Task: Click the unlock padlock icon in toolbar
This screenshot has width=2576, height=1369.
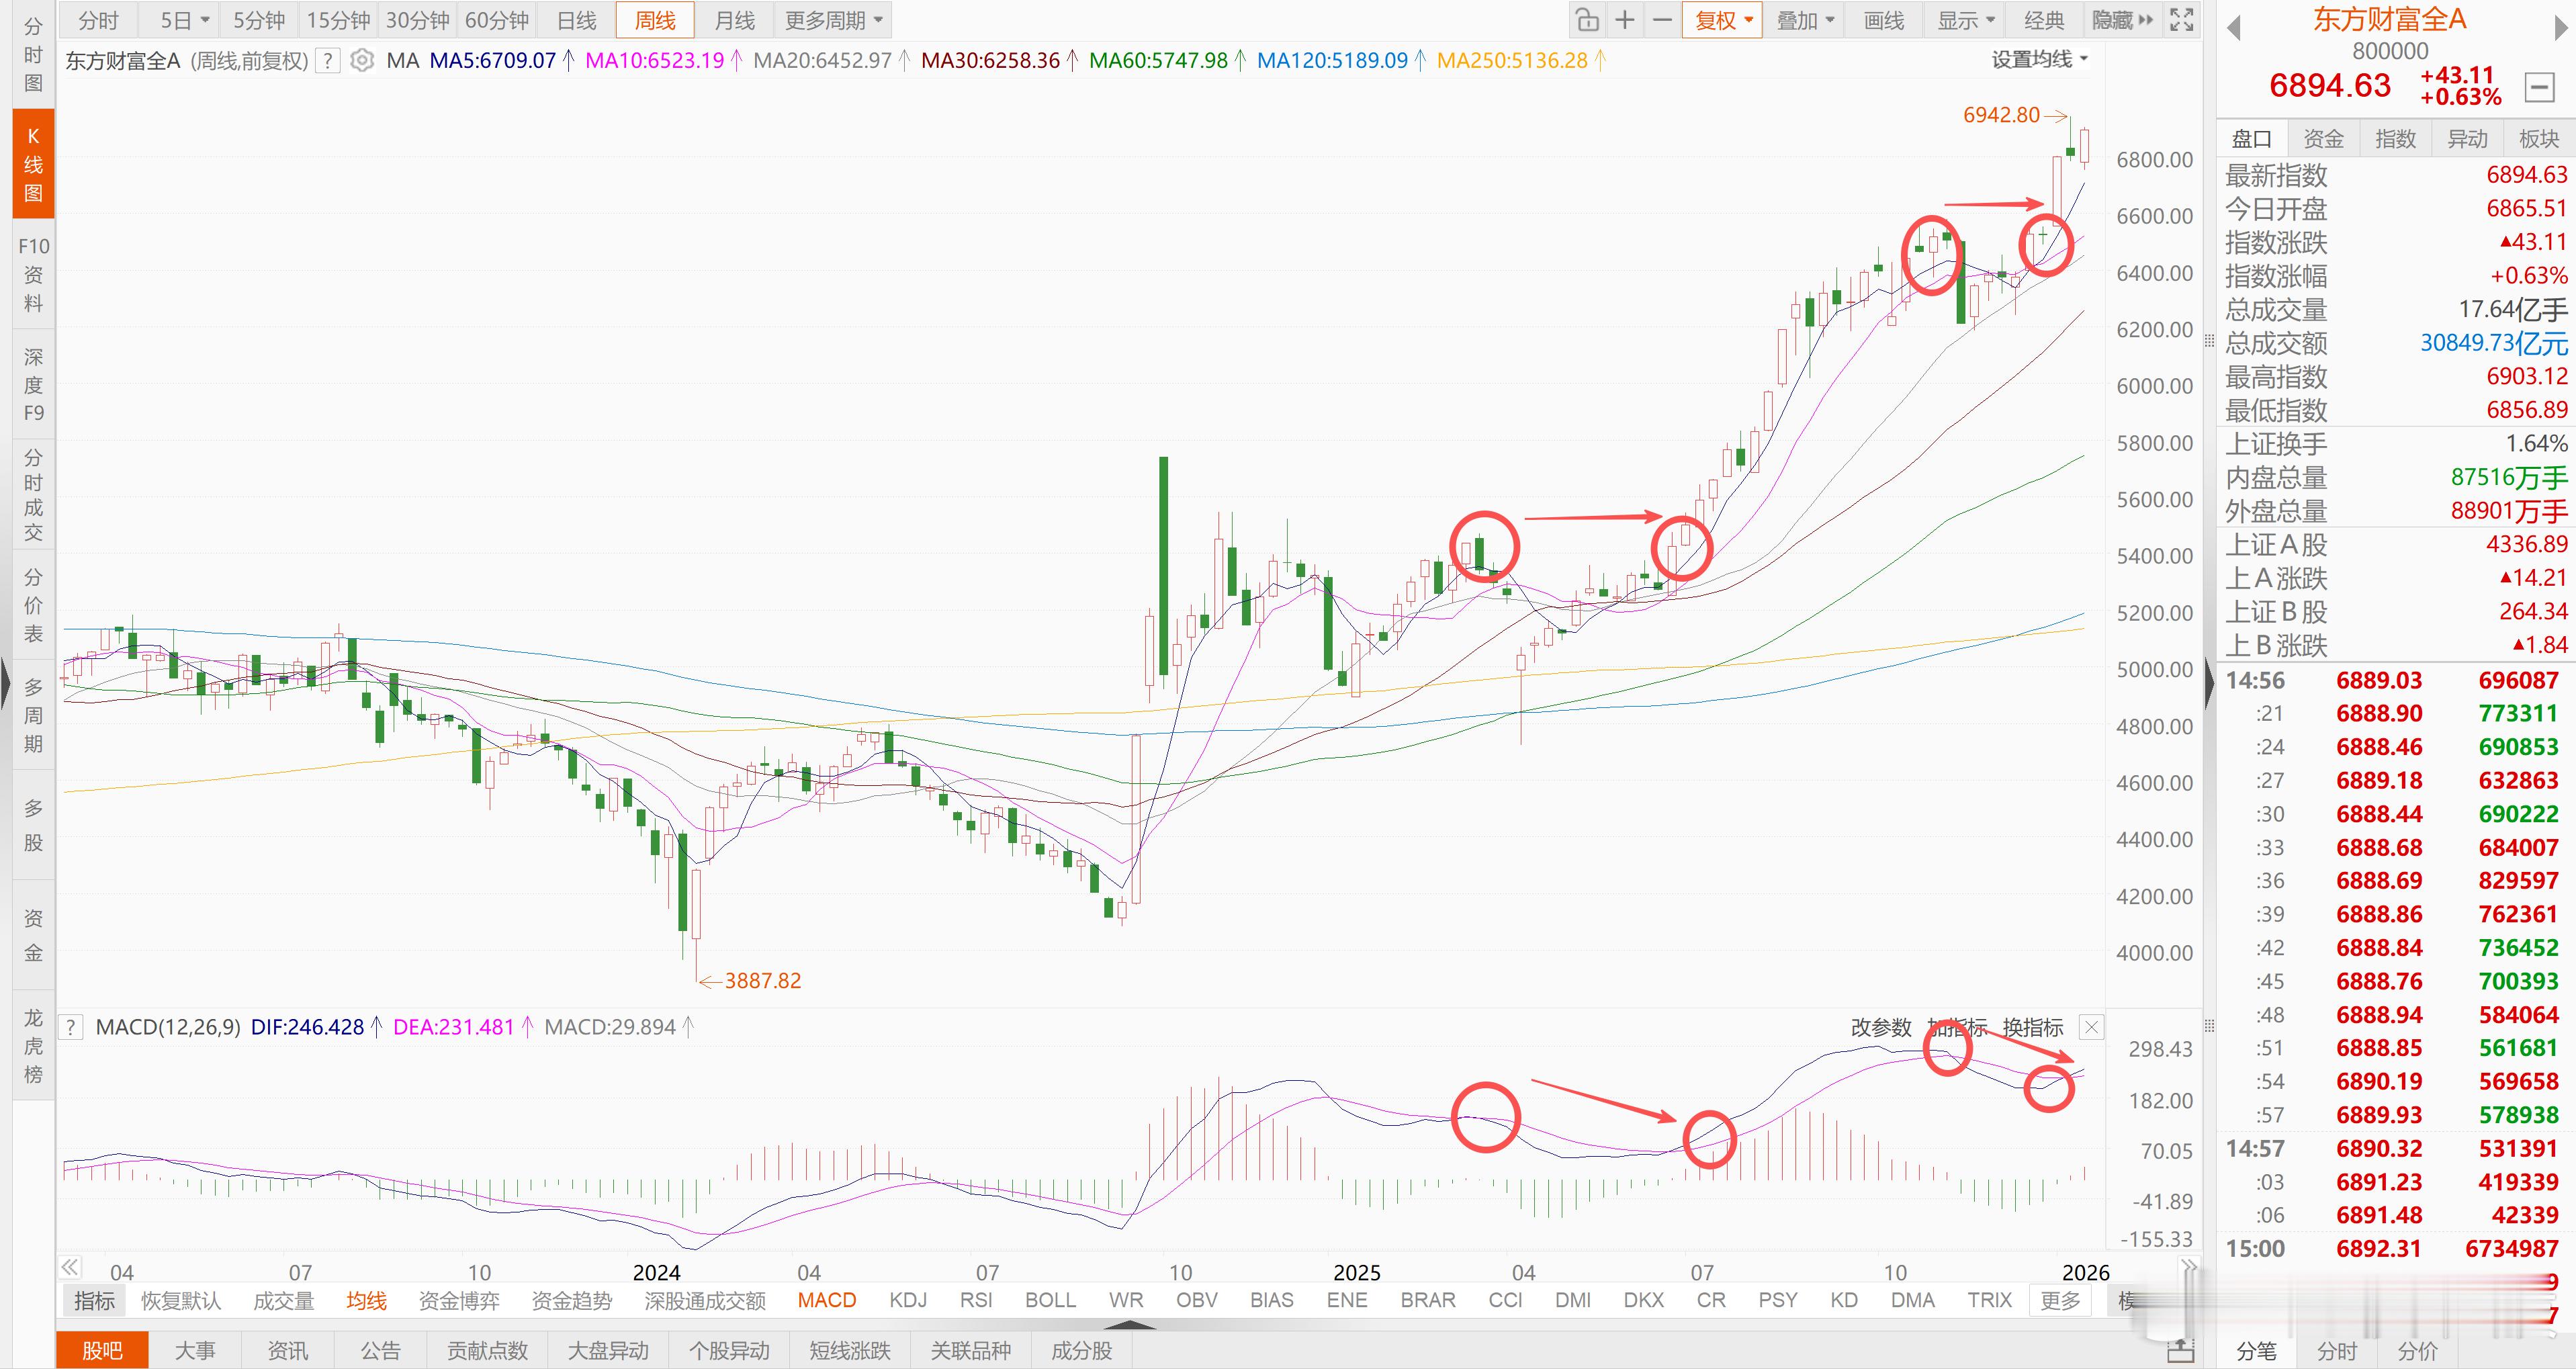Action: 1587,20
